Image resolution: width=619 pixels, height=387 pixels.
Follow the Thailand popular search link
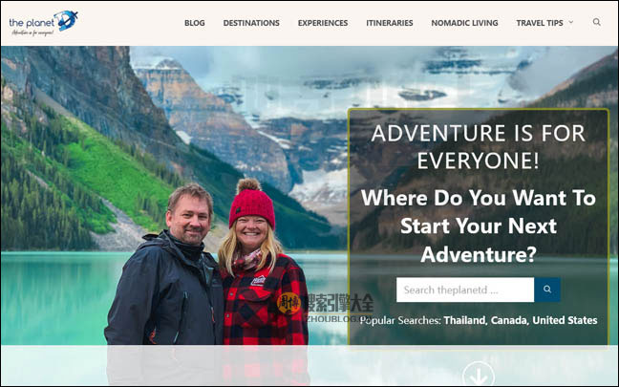tap(464, 320)
